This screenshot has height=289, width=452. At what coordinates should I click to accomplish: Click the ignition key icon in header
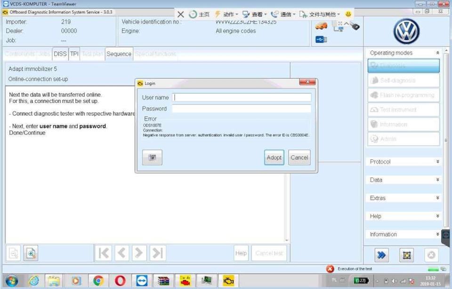354,26
